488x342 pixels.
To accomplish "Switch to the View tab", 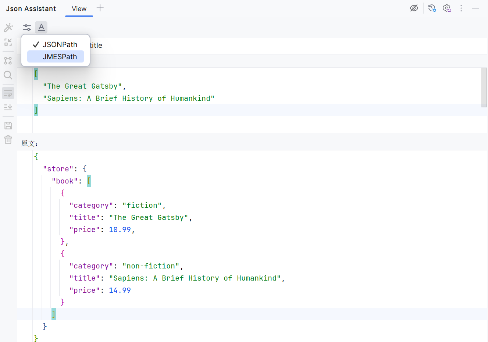I will [79, 9].
